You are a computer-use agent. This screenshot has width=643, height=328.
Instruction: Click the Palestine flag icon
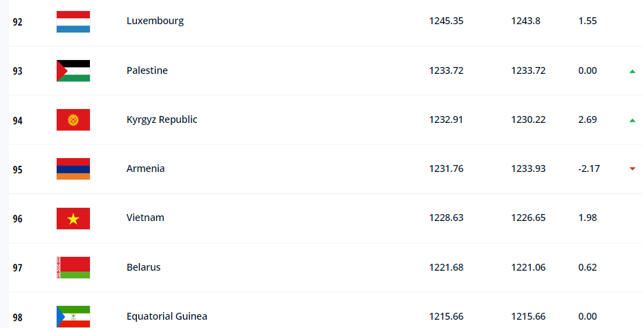pos(73,70)
